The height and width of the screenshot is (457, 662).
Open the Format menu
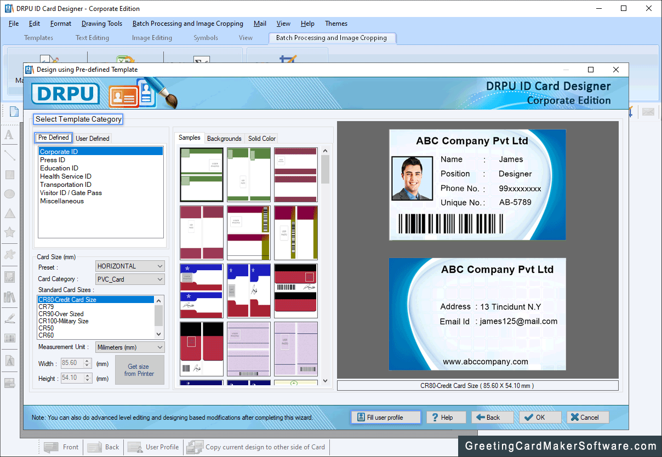click(x=61, y=24)
